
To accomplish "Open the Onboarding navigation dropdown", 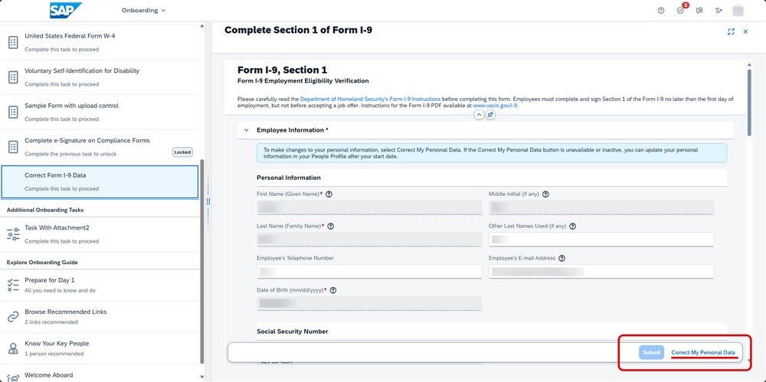I will 143,10.
